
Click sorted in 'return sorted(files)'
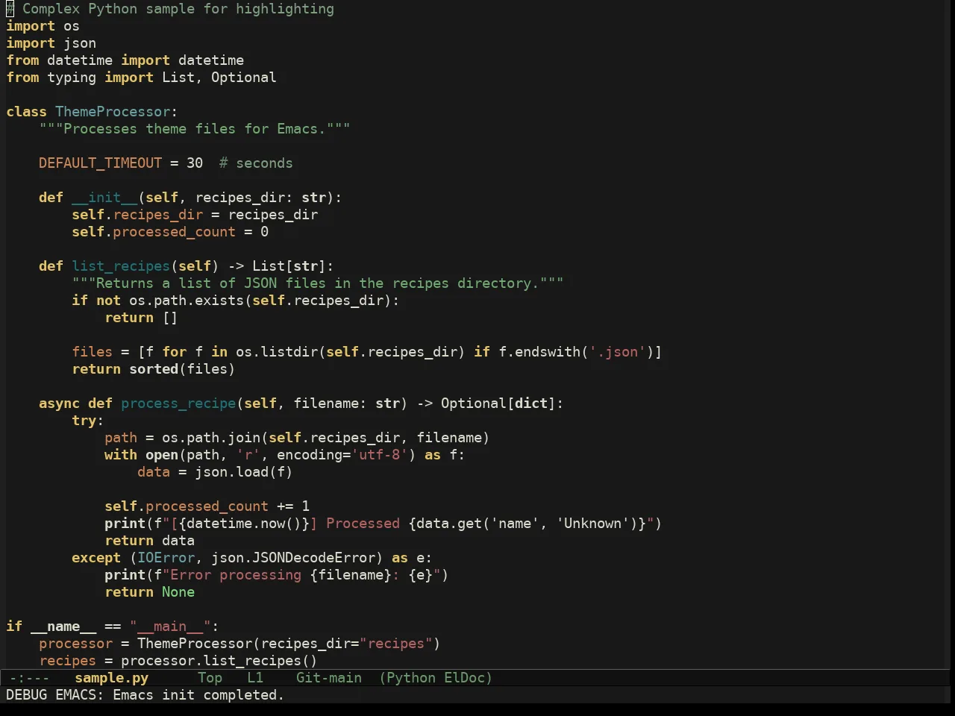point(154,369)
